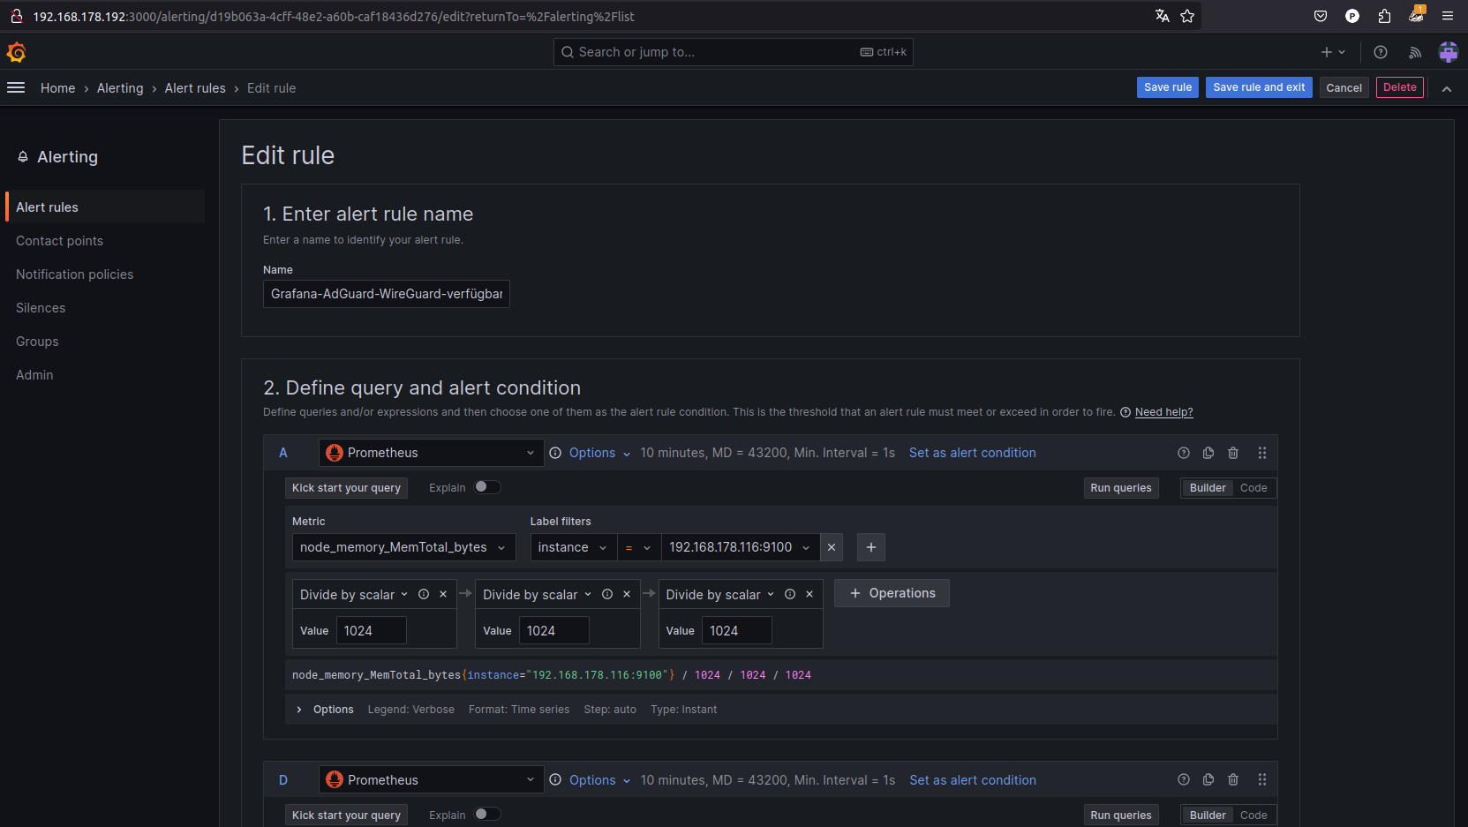Open the news feed icon
Image resolution: width=1468 pixels, height=827 pixels.
(1415, 53)
